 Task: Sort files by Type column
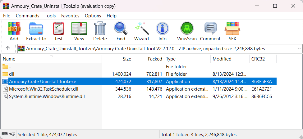tap(187, 59)
